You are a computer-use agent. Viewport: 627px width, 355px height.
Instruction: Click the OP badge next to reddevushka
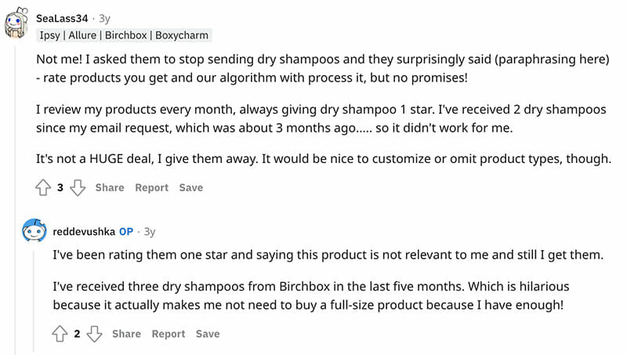[126, 232]
